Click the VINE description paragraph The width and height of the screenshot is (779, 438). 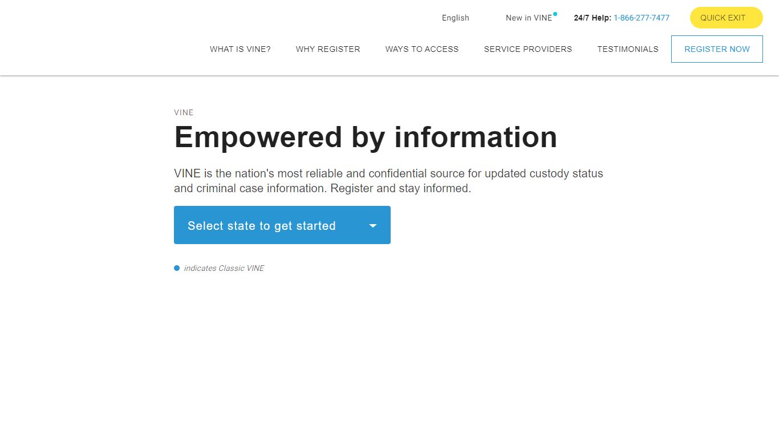tap(388, 181)
